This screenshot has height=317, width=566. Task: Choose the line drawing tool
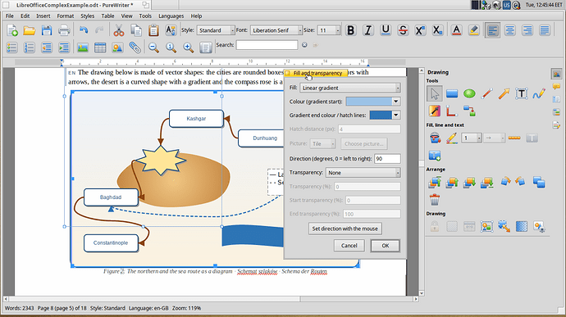coord(486,93)
